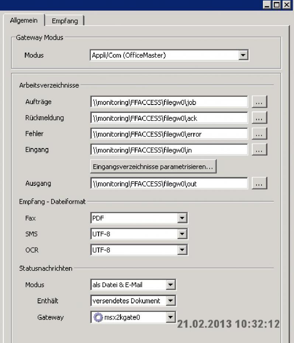Browse for the Aufträge directory
This screenshot has height=343, width=294.
click(x=259, y=102)
